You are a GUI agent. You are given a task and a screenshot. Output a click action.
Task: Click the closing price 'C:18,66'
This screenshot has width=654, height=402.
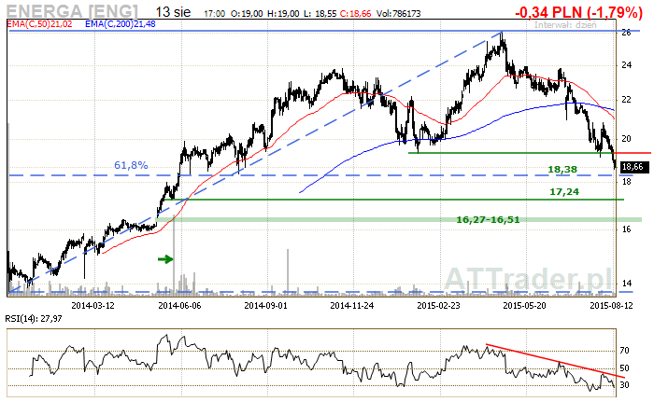point(355,14)
